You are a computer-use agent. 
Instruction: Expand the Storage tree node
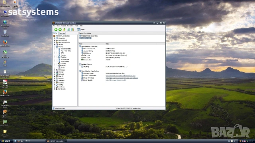(x=55, y=72)
